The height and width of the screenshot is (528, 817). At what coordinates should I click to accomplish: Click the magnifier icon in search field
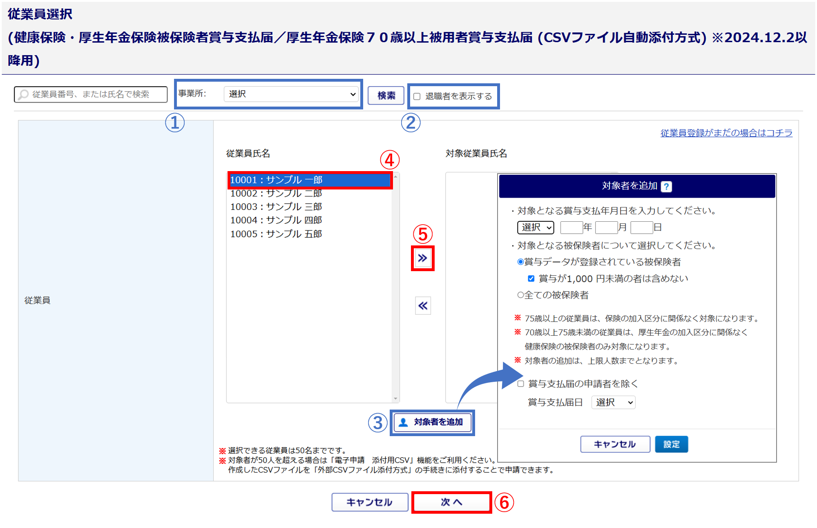pos(24,94)
